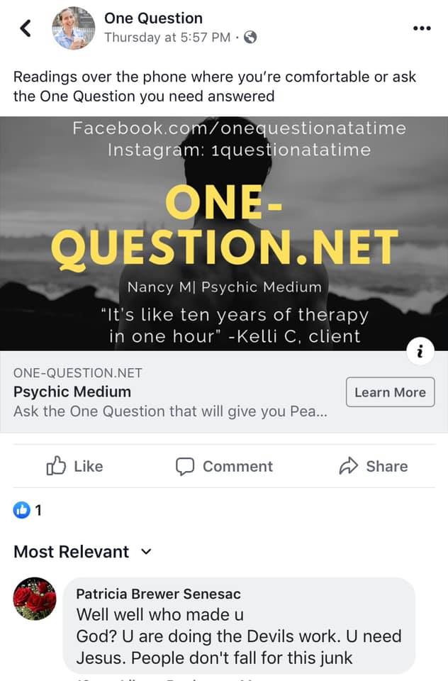Image resolution: width=448 pixels, height=681 pixels.
Task: Expand the Most Relevant sort dropdown
Action: [83, 552]
